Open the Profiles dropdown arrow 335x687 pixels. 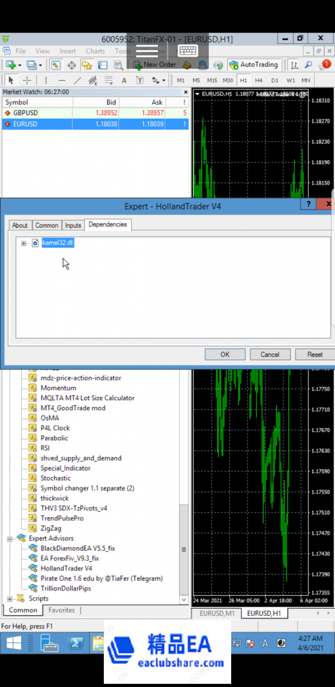click(x=41, y=65)
